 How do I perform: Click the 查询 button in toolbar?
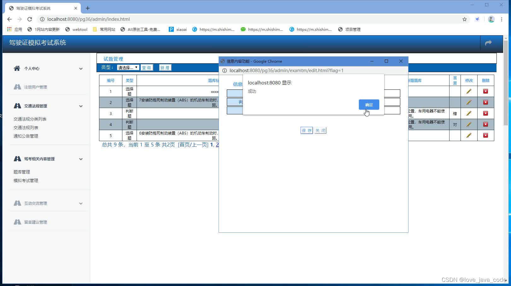click(x=147, y=68)
